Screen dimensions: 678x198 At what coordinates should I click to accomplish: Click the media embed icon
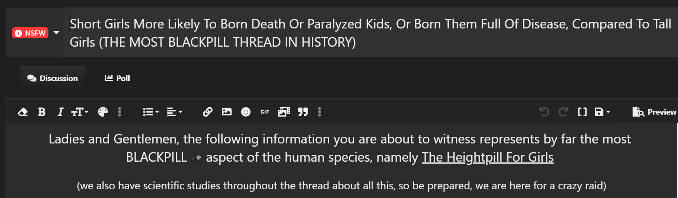(284, 112)
